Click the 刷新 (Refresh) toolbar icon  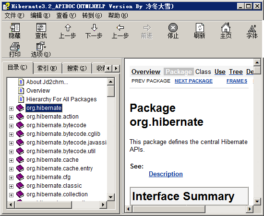(200, 27)
